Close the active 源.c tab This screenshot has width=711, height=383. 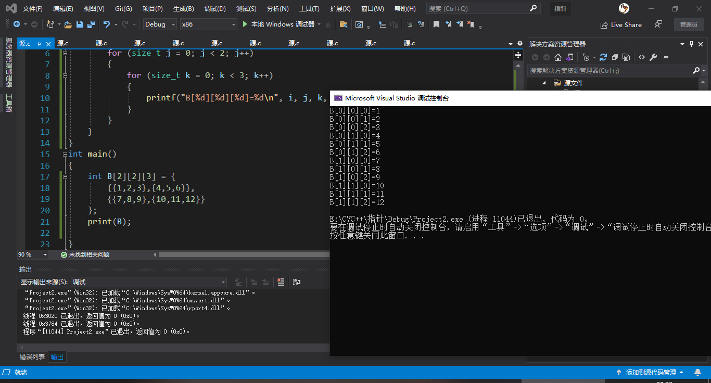pos(48,44)
